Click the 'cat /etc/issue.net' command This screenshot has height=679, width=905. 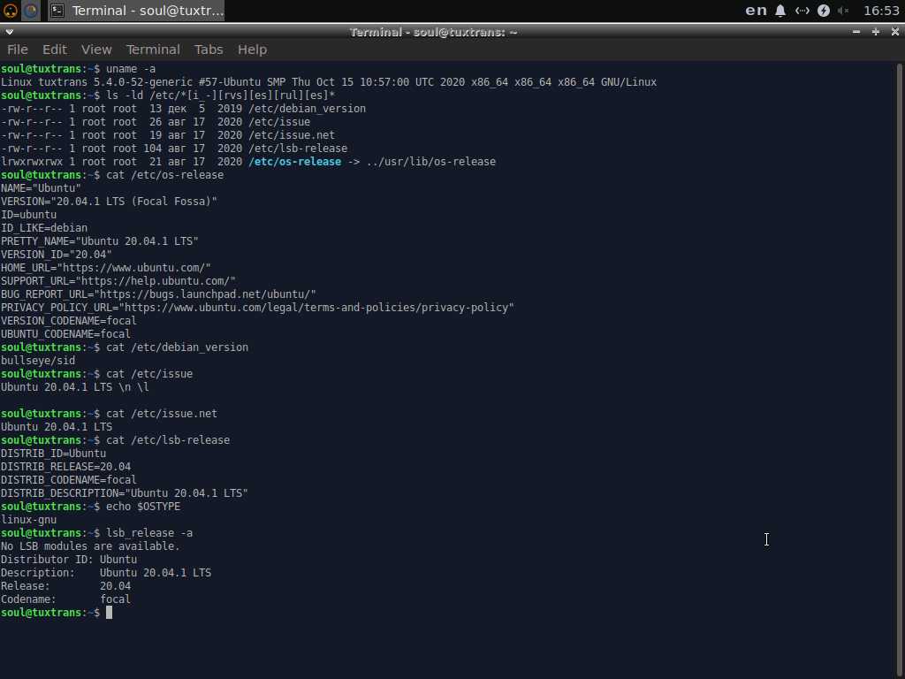click(x=162, y=414)
